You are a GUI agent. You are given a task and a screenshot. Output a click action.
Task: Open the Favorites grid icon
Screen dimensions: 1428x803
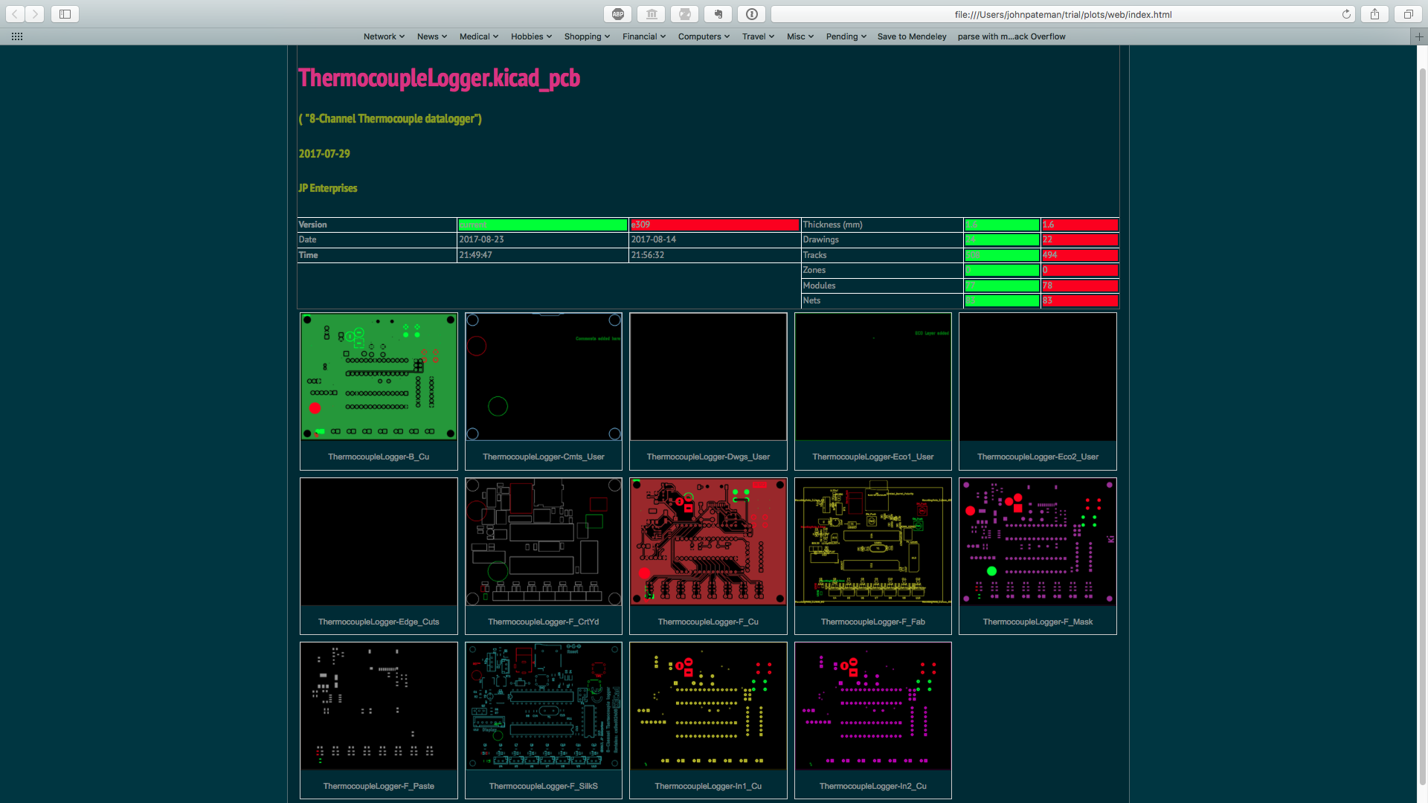pyautogui.click(x=17, y=36)
